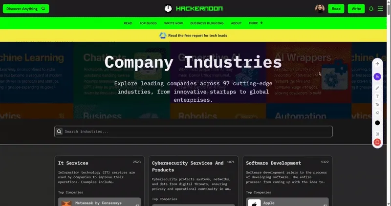Pick the black color swatch in toolbar
391x206 pixels.
377,123
